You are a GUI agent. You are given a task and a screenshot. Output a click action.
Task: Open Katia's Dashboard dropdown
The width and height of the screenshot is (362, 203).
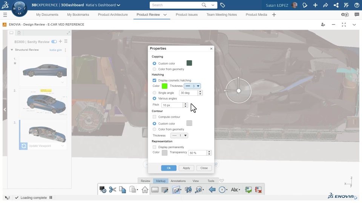tap(118, 5)
